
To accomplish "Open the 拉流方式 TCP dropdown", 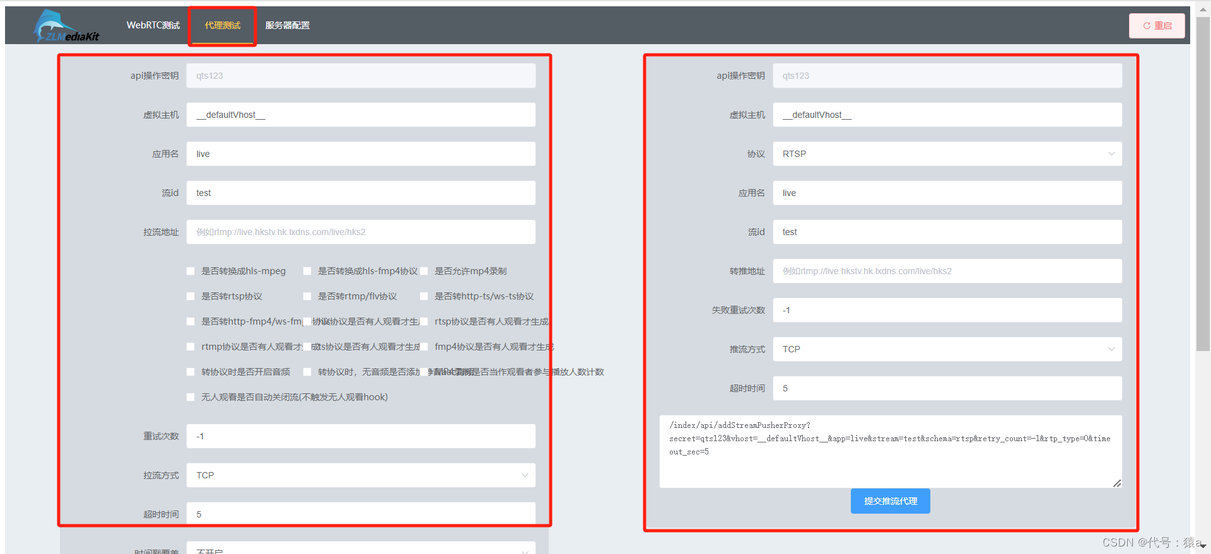I will tap(361, 475).
